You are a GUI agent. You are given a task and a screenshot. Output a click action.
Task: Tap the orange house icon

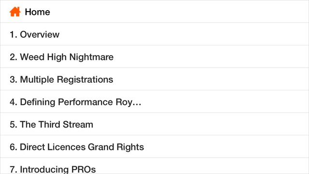click(15, 12)
